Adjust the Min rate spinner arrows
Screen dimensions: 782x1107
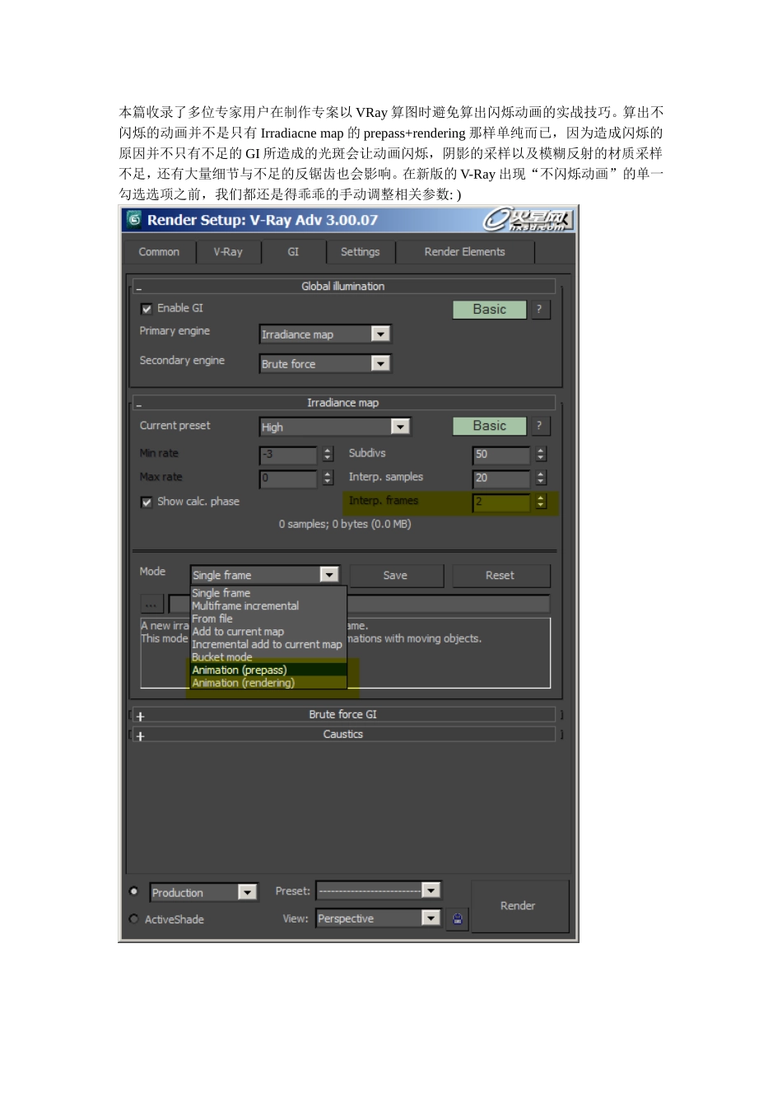tap(328, 455)
